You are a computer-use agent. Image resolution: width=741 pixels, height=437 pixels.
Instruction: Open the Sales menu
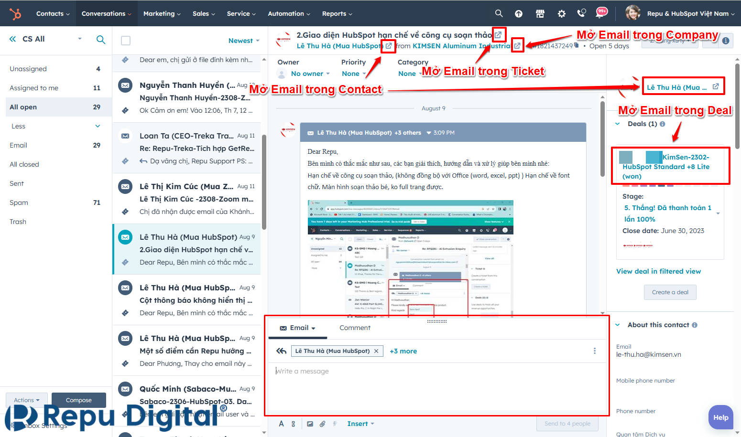[204, 13]
